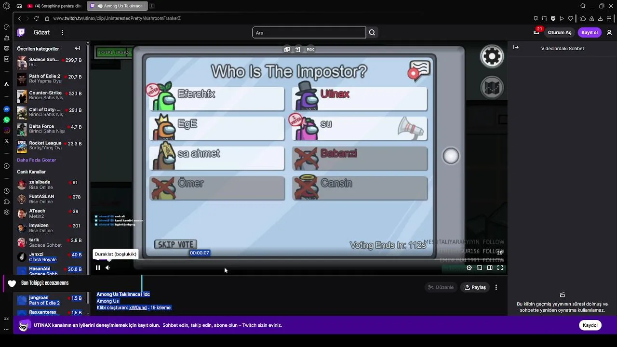Open the FuatASLAN live channel

coord(50,199)
